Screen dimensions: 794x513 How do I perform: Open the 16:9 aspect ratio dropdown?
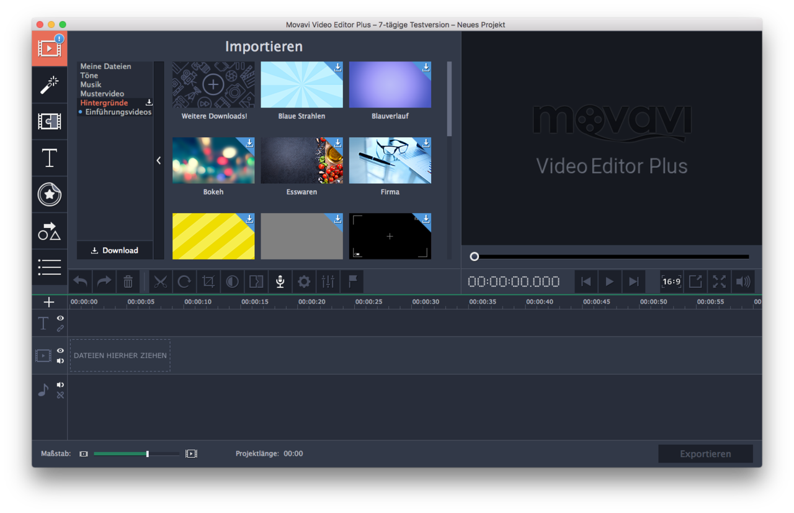671,282
